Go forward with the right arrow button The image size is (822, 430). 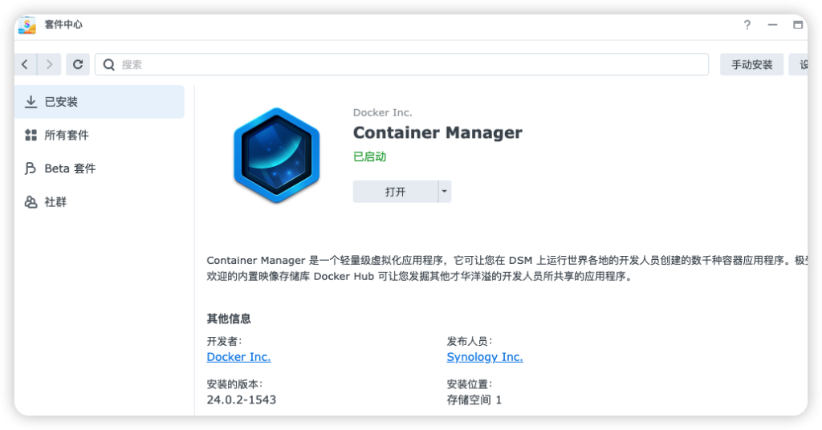(x=49, y=64)
